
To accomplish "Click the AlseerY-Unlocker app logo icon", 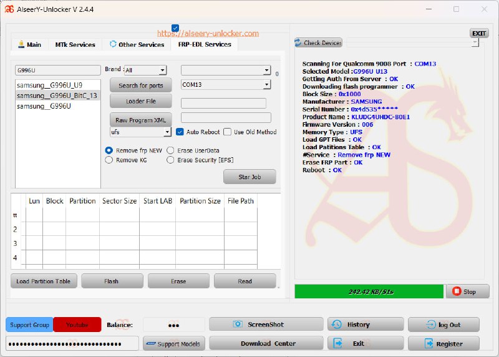I will (x=9, y=9).
